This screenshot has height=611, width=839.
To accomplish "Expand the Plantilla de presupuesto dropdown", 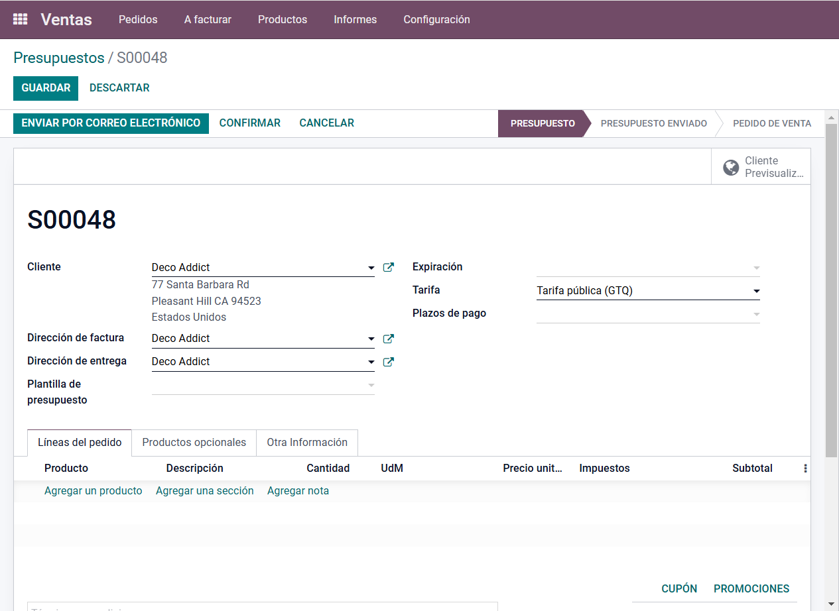I will click(x=371, y=385).
